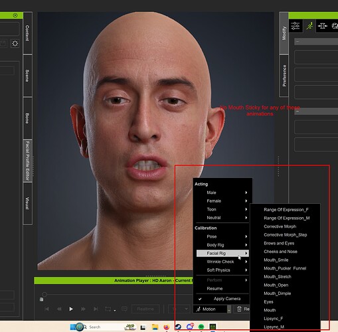Toggle the loop range icon in player
Screen dimensions: 338x332
click(x=108, y=309)
